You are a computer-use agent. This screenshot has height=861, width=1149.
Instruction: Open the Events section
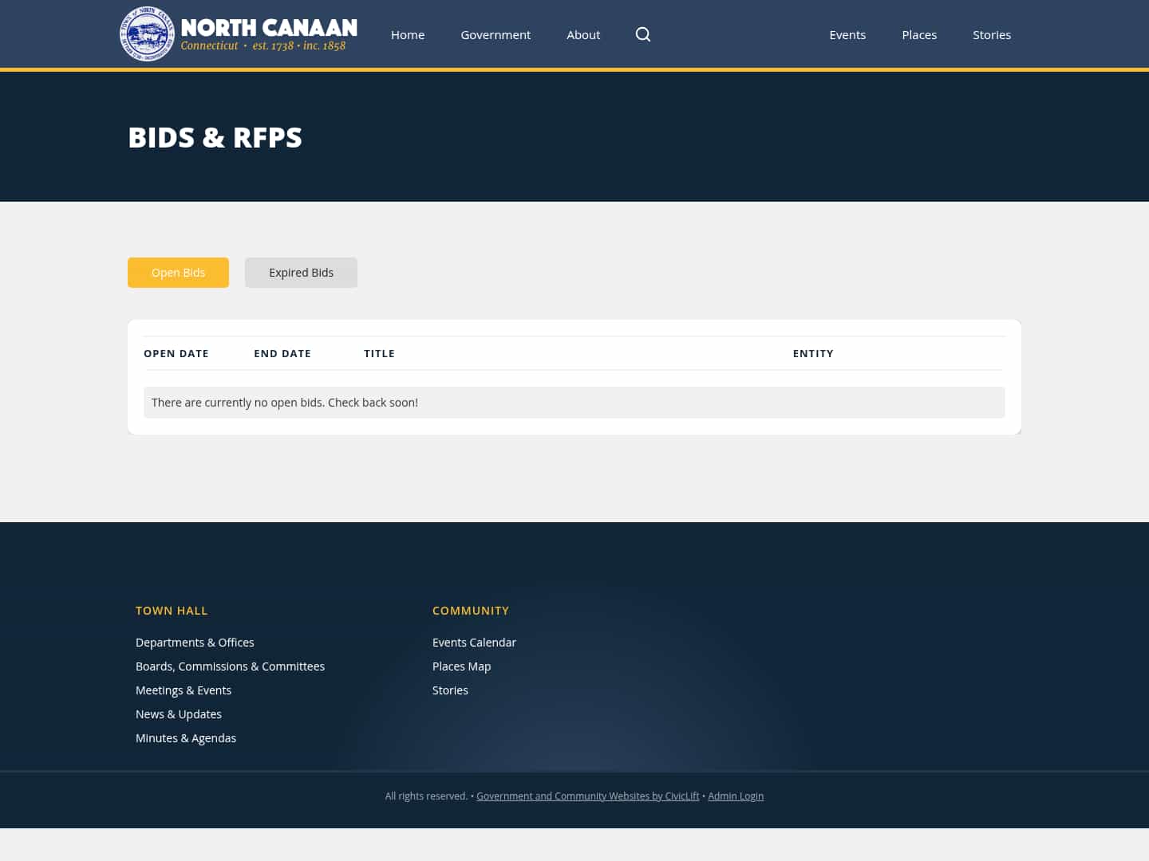click(x=847, y=34)
